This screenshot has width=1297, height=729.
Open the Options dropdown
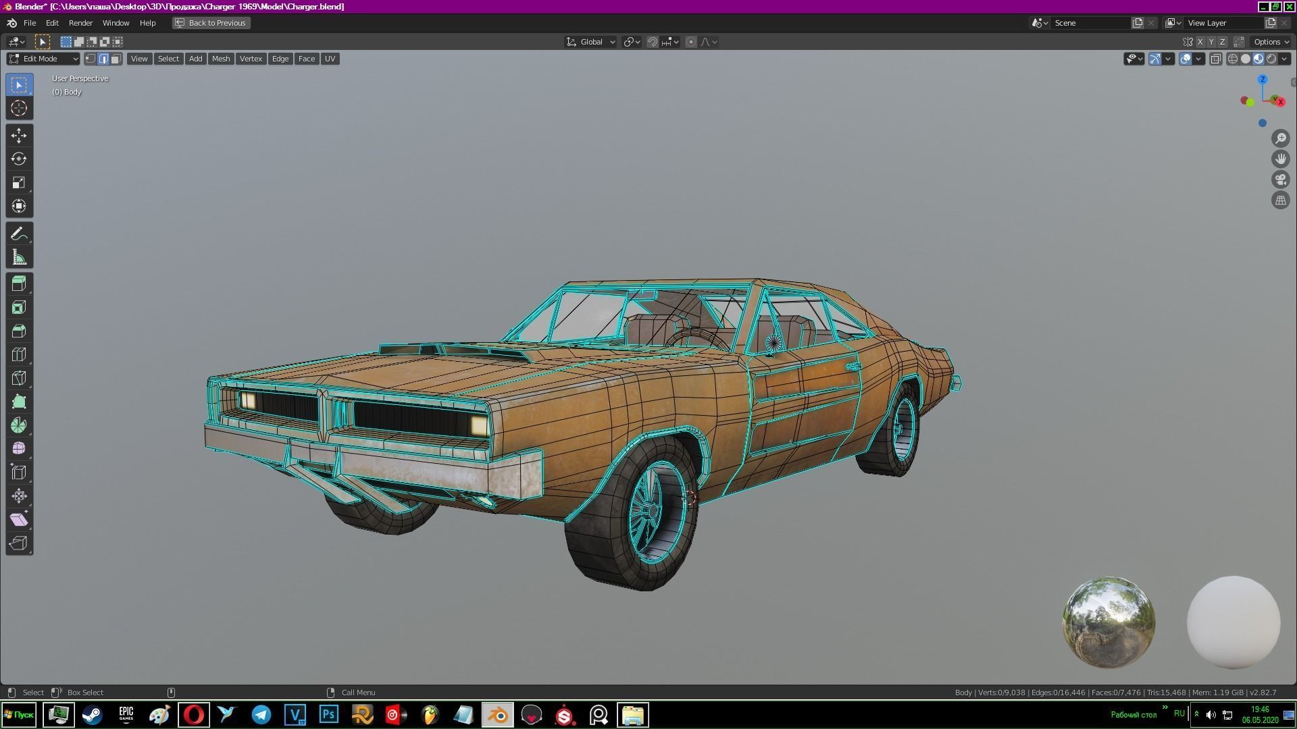(x=1271, y=42)
